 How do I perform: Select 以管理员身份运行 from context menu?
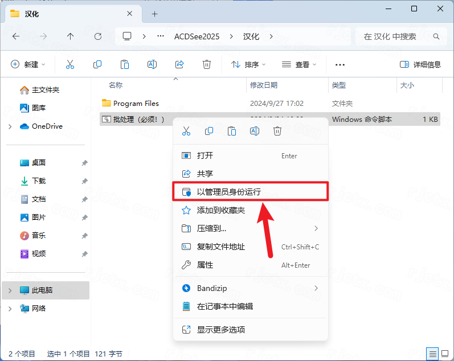click(x=228, y=192)
